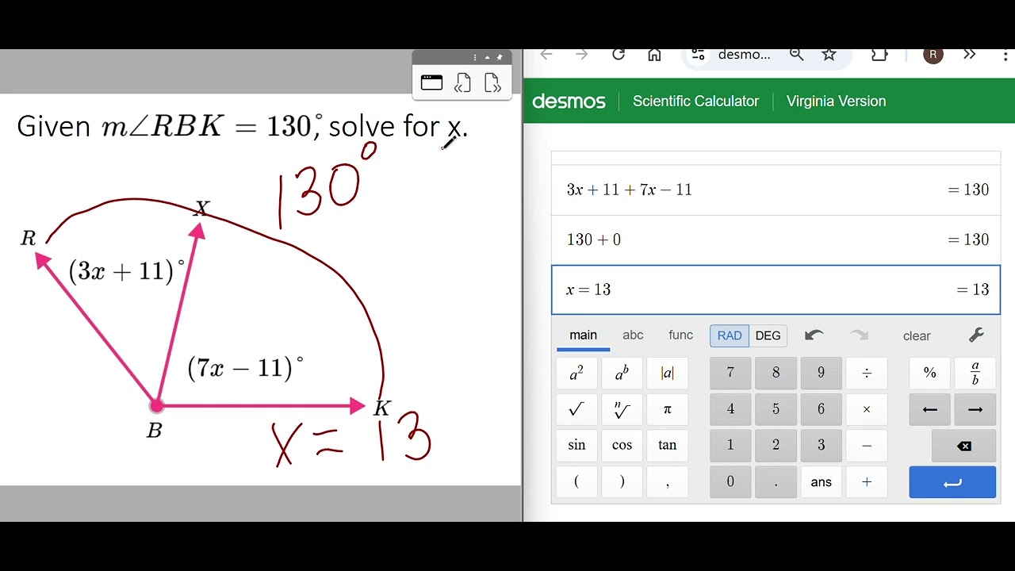
Task: Insert right parenthesis
Action: tap(622, 482)
